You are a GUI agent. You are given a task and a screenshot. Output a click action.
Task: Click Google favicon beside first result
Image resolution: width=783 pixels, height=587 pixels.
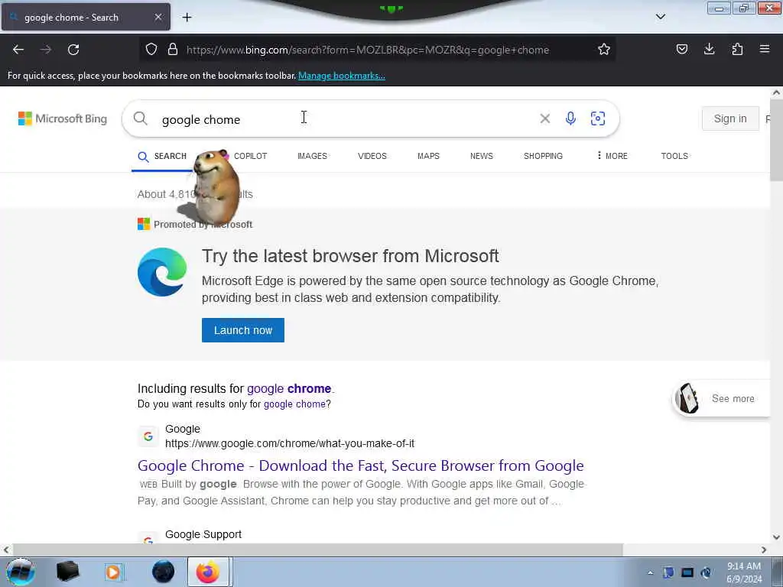(x=148, y=436)
